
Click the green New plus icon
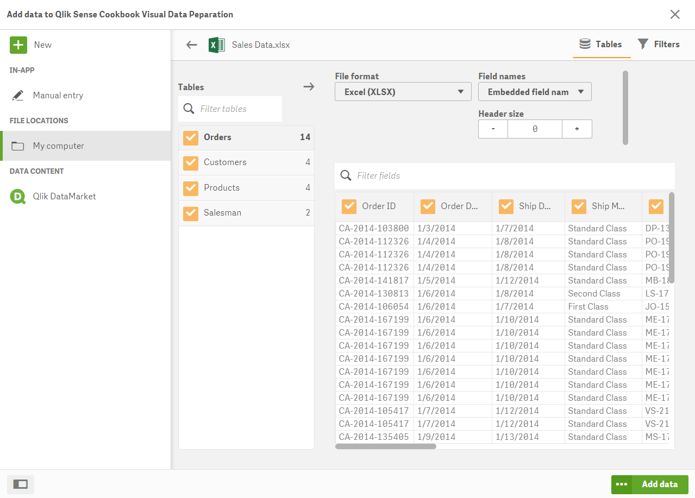pyautogui.click(x=18, y=45)
